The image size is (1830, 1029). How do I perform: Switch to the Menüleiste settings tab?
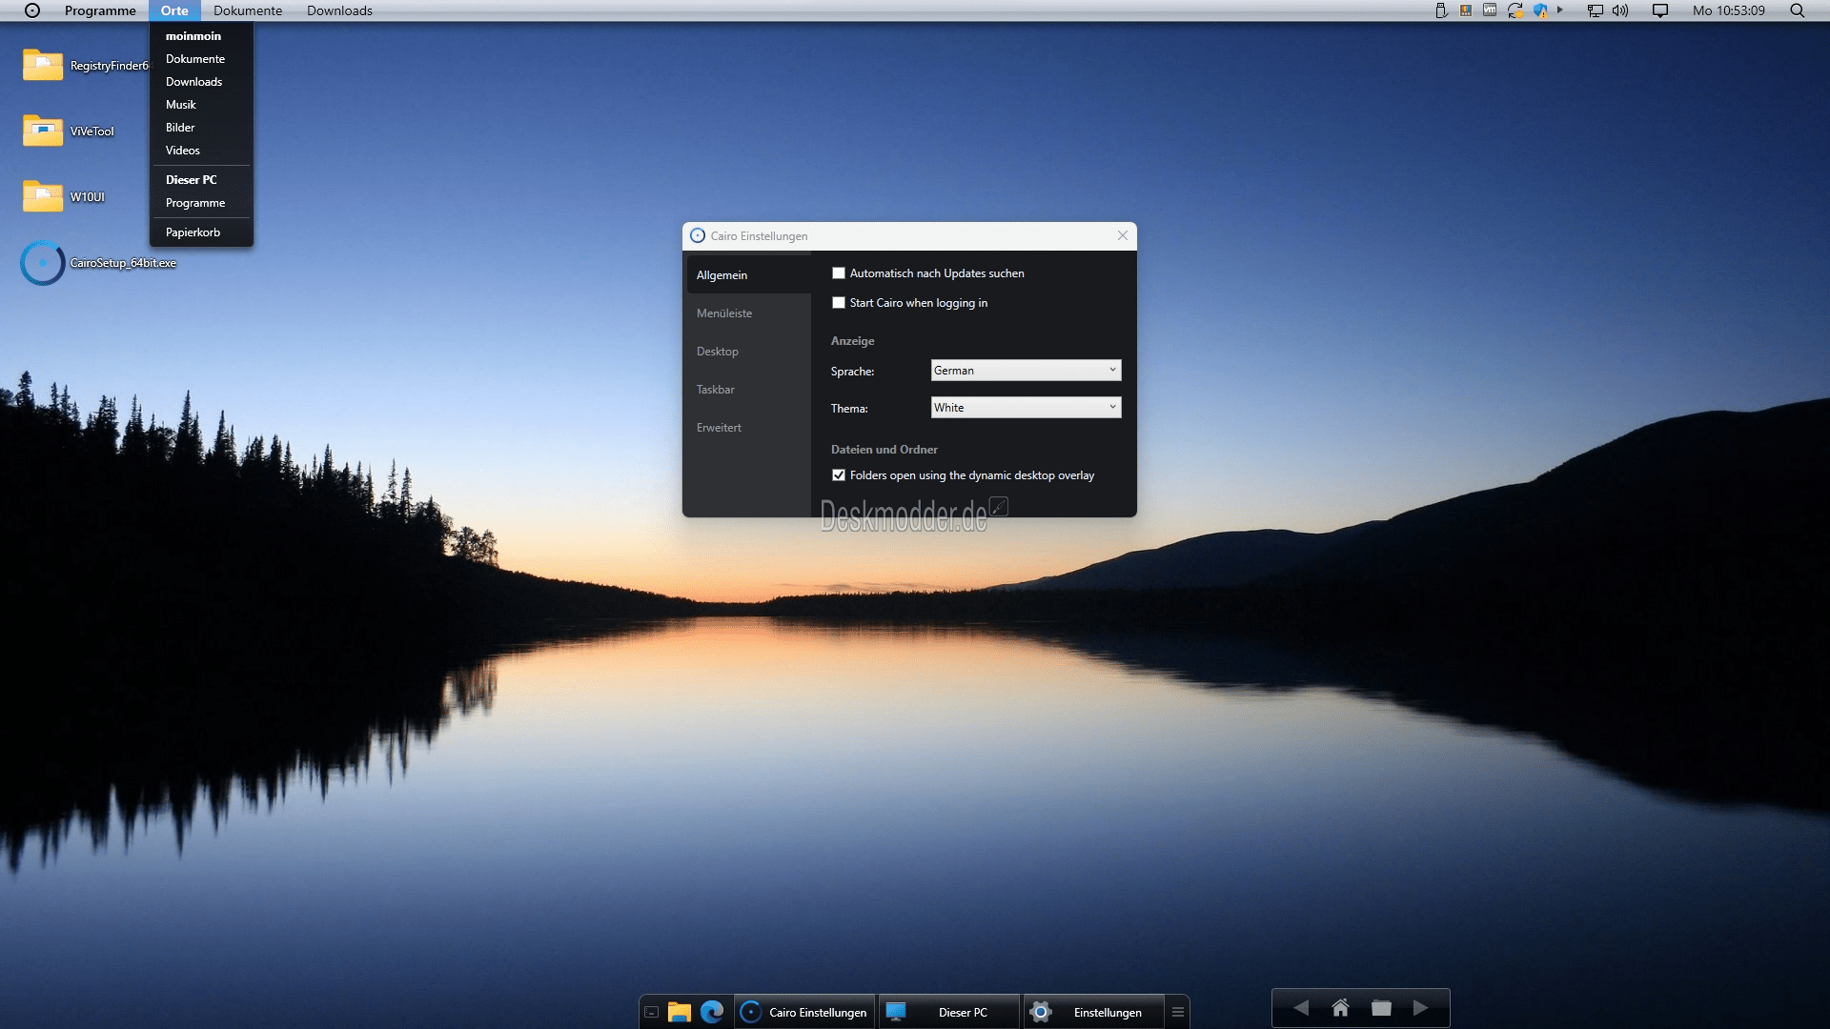724,313
